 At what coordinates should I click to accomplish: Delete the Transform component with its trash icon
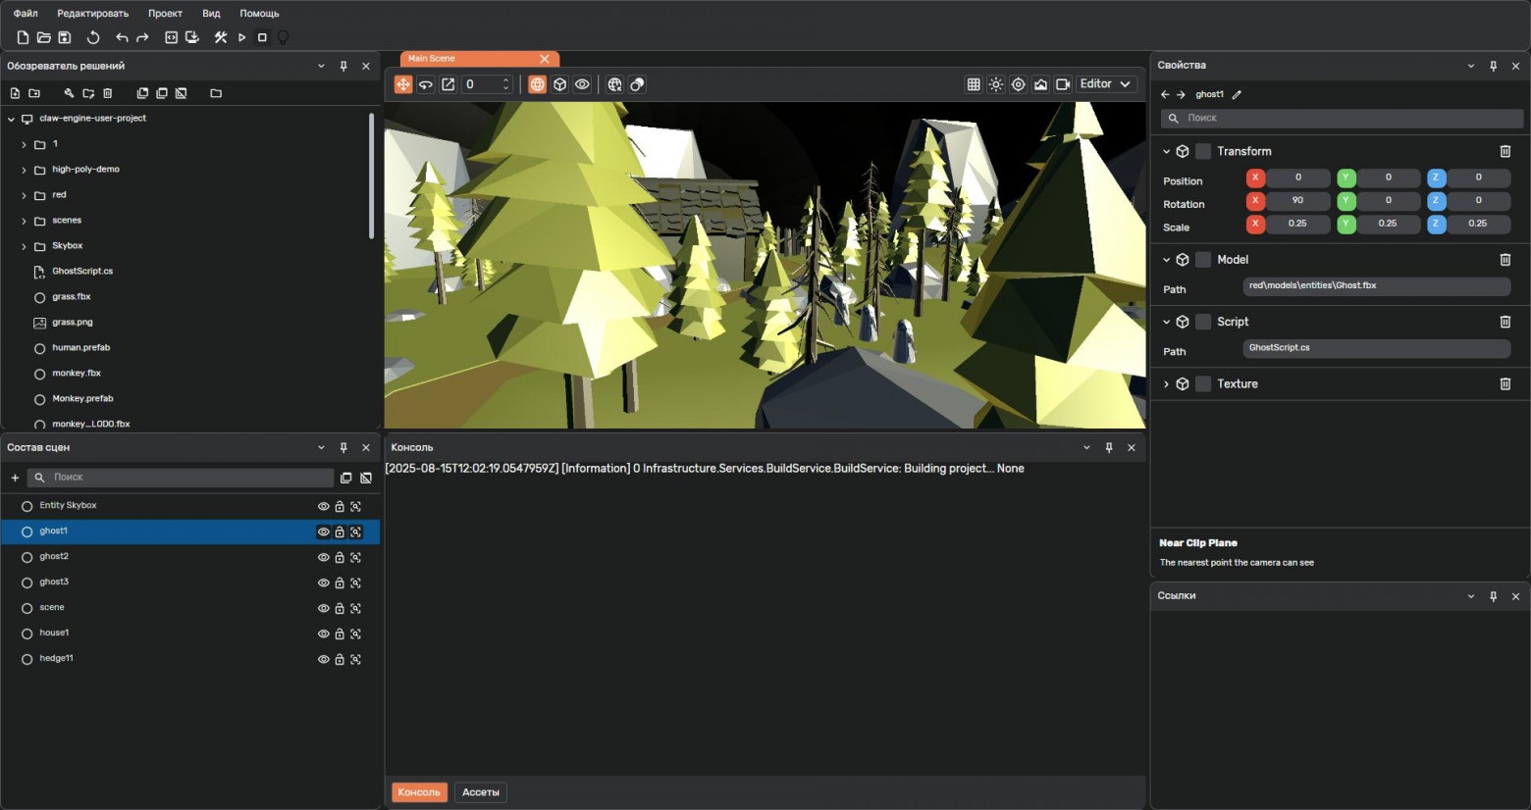pyautogui.click(x=1505, y=151)
